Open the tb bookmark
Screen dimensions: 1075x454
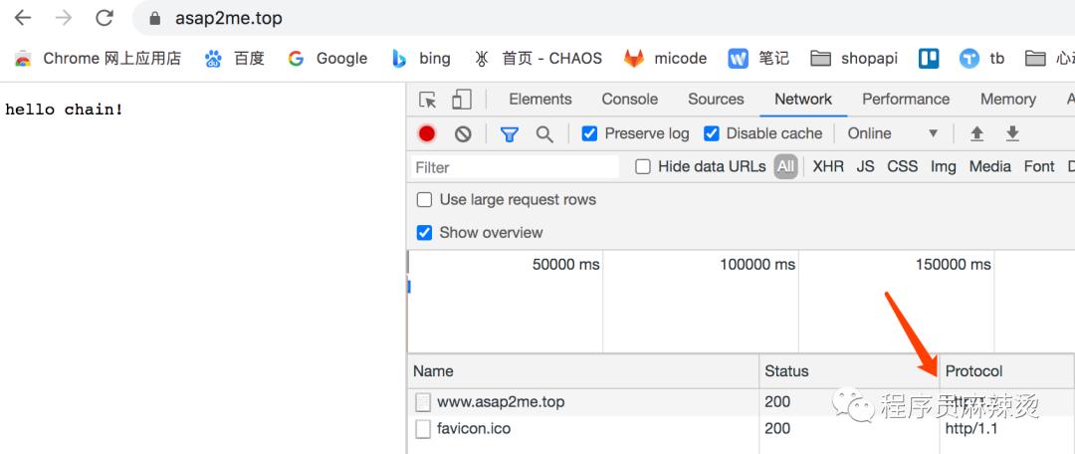click(x=981, y=59)
